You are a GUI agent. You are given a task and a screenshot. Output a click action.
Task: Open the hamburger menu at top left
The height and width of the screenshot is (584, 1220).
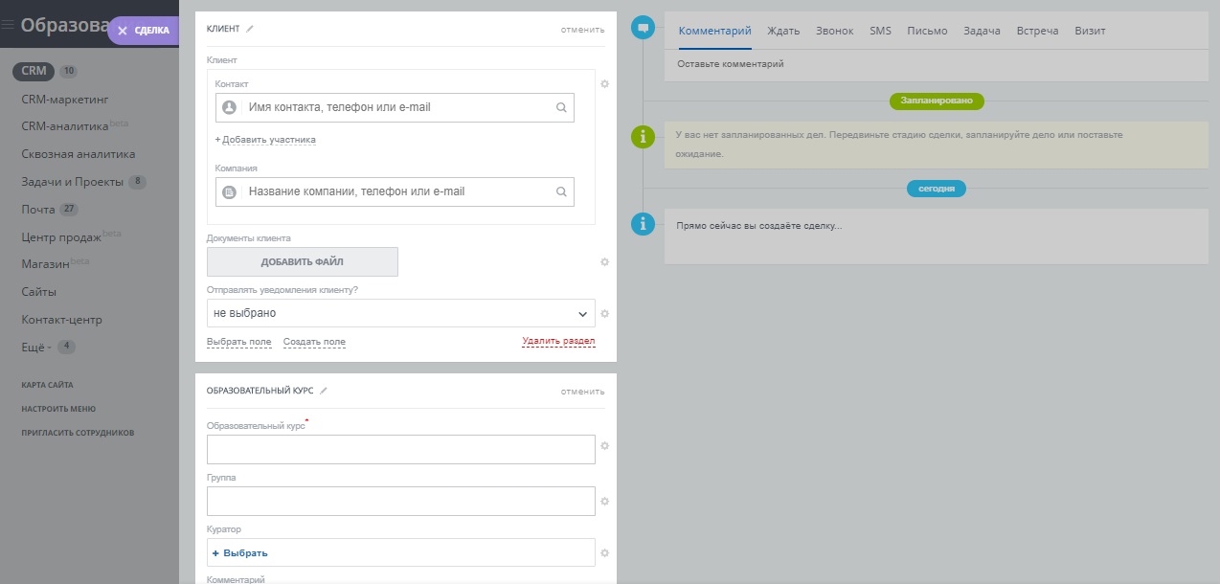pyautogui.click(x=8, y=26)
